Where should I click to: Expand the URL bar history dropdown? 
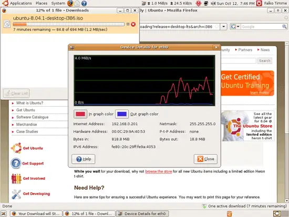coord(223,27)
